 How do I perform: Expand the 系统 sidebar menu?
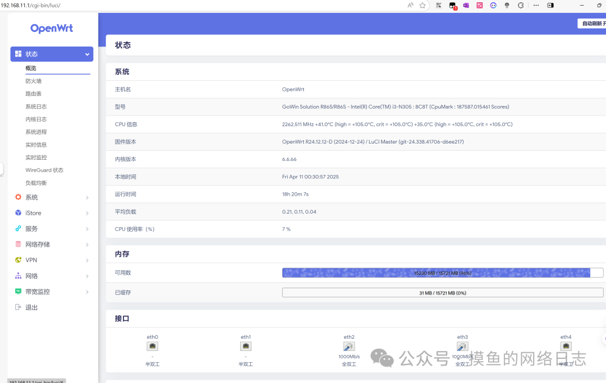coord(52,197)
